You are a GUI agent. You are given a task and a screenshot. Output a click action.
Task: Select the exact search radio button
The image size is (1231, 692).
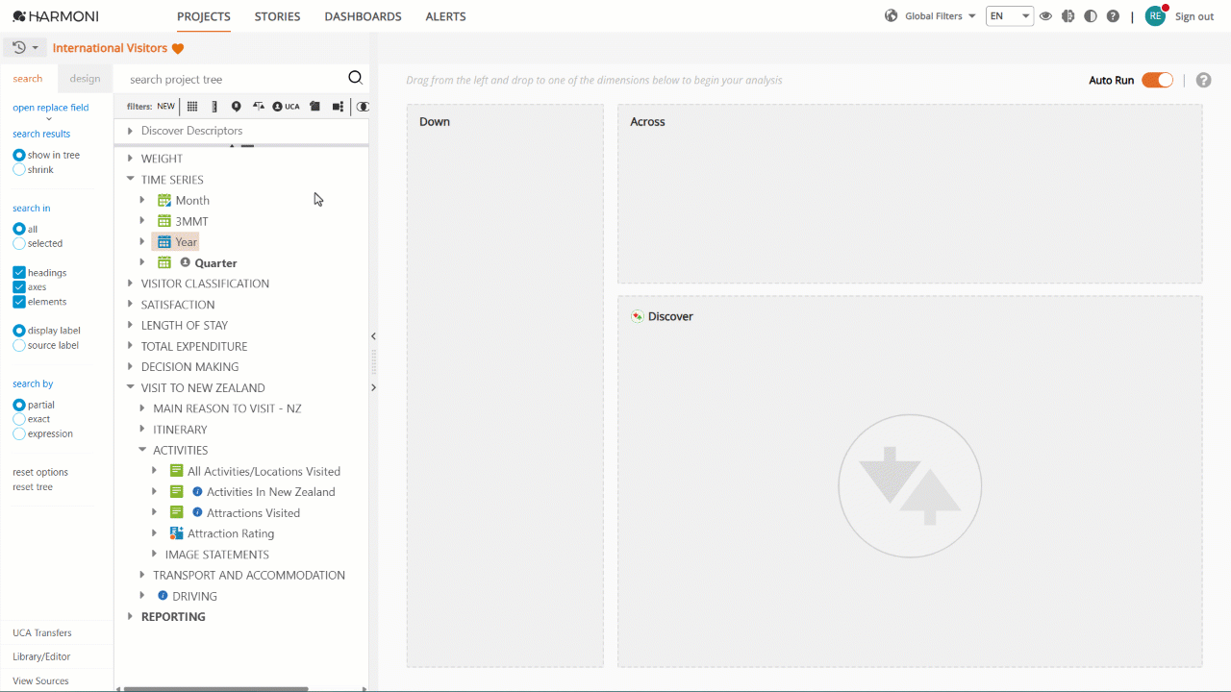tap(19, 419)
